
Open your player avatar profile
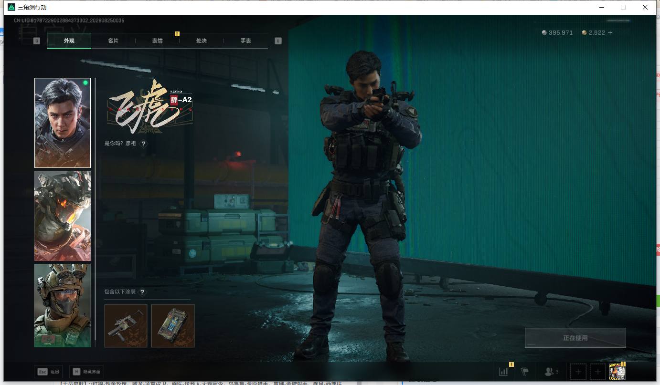pyautogui.click(x=617, y=372)
